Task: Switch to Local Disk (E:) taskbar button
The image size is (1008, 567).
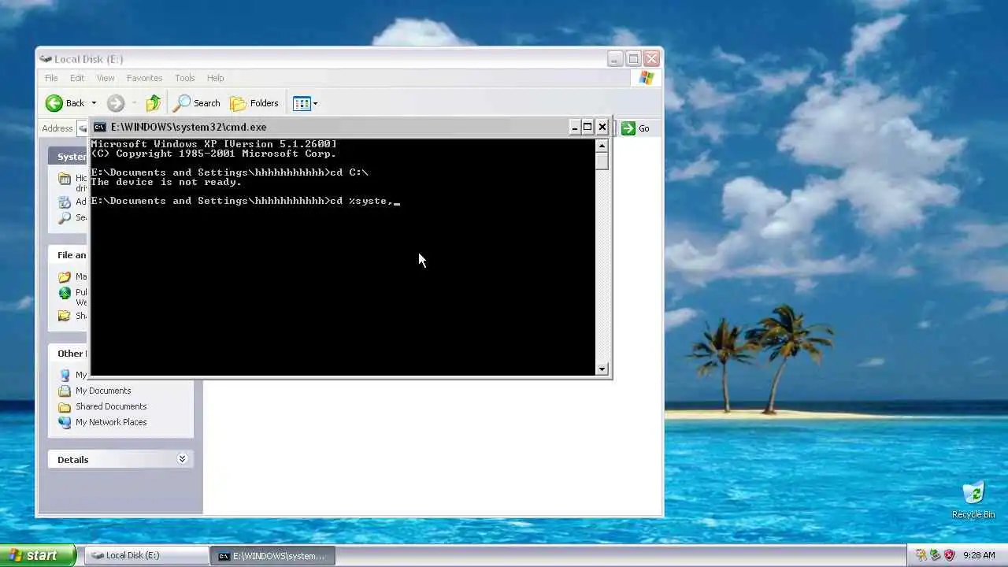Action: 146,555
